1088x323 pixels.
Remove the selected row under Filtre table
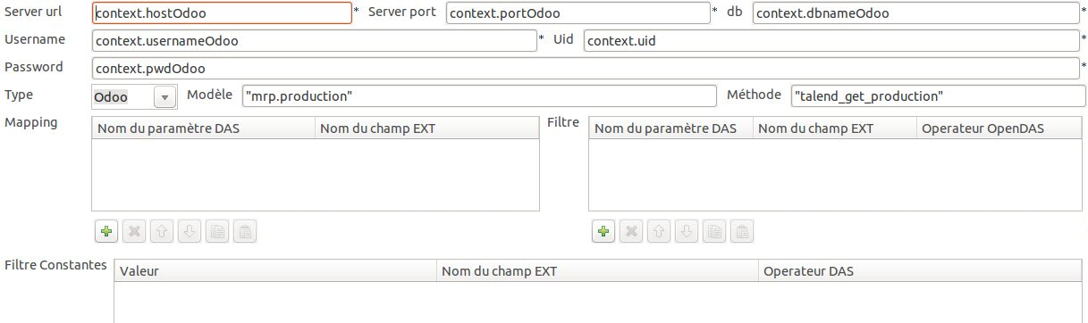point(630,232)
